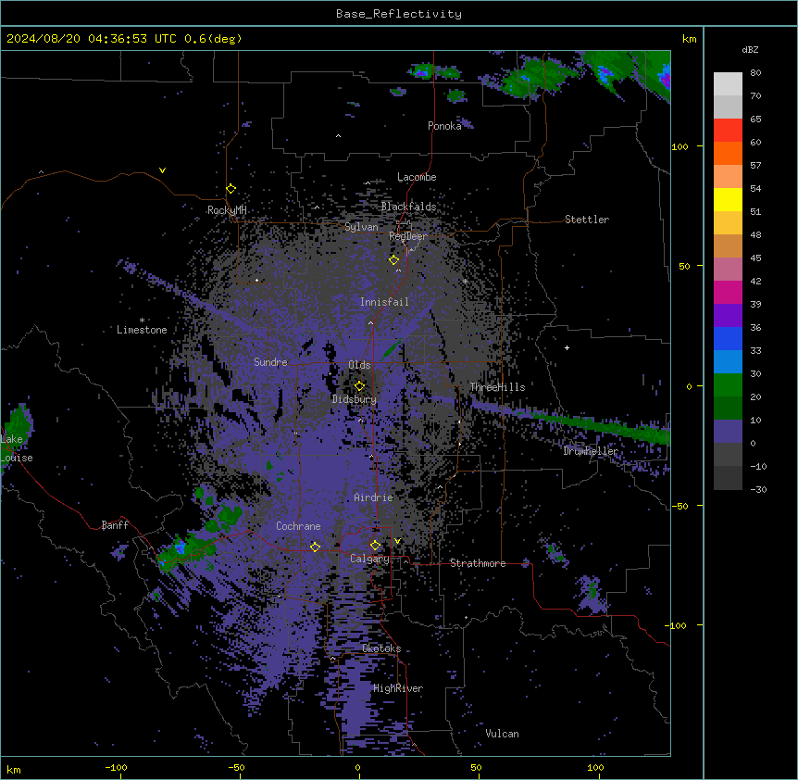Click the km unit label at top right
Screen dimensions: 798x780
click(689, 39)
